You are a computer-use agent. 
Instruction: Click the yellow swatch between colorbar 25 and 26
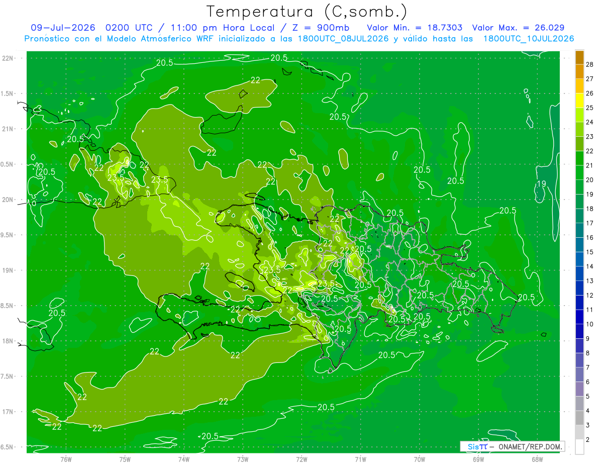(579, 101)
